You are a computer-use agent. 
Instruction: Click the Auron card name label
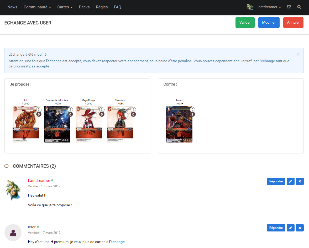179,100
